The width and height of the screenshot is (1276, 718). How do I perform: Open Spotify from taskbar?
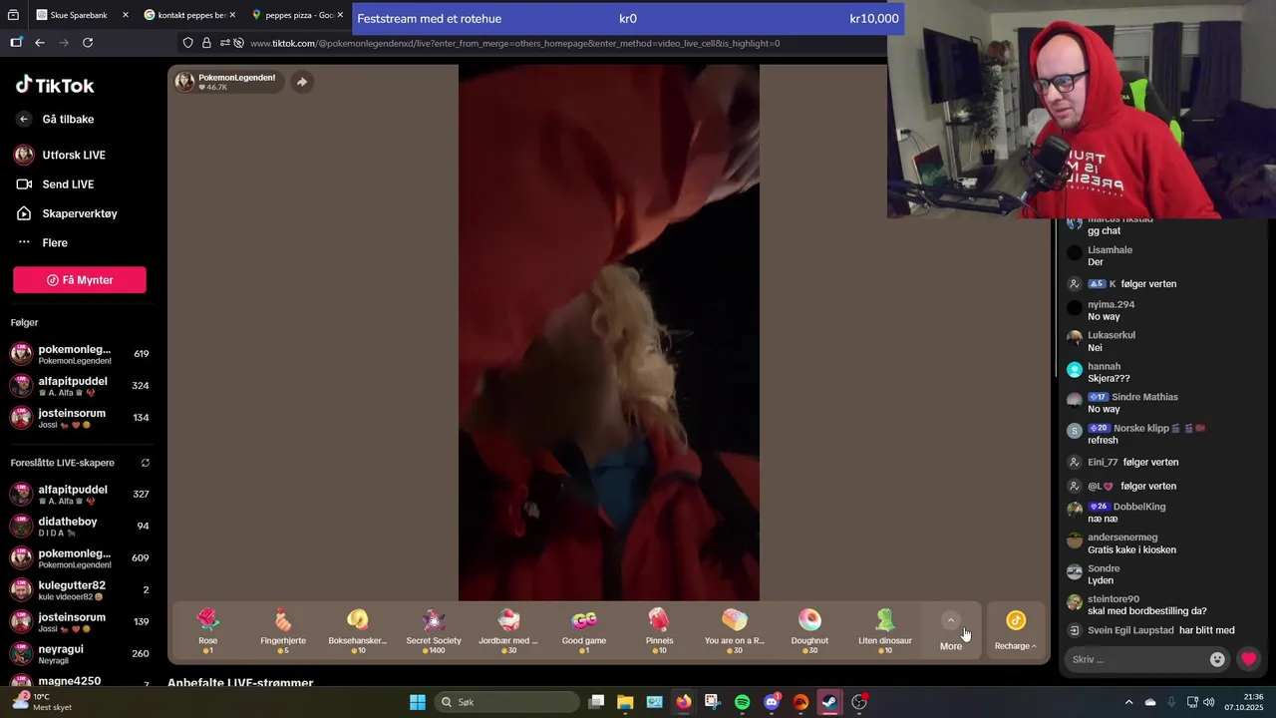[742, 702]
